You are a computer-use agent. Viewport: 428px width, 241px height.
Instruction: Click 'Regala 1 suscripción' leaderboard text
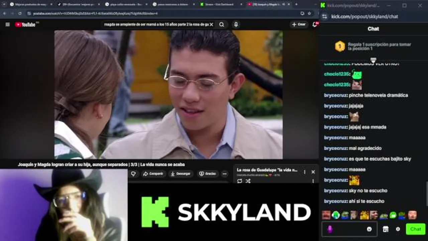[x=380, y=46]
